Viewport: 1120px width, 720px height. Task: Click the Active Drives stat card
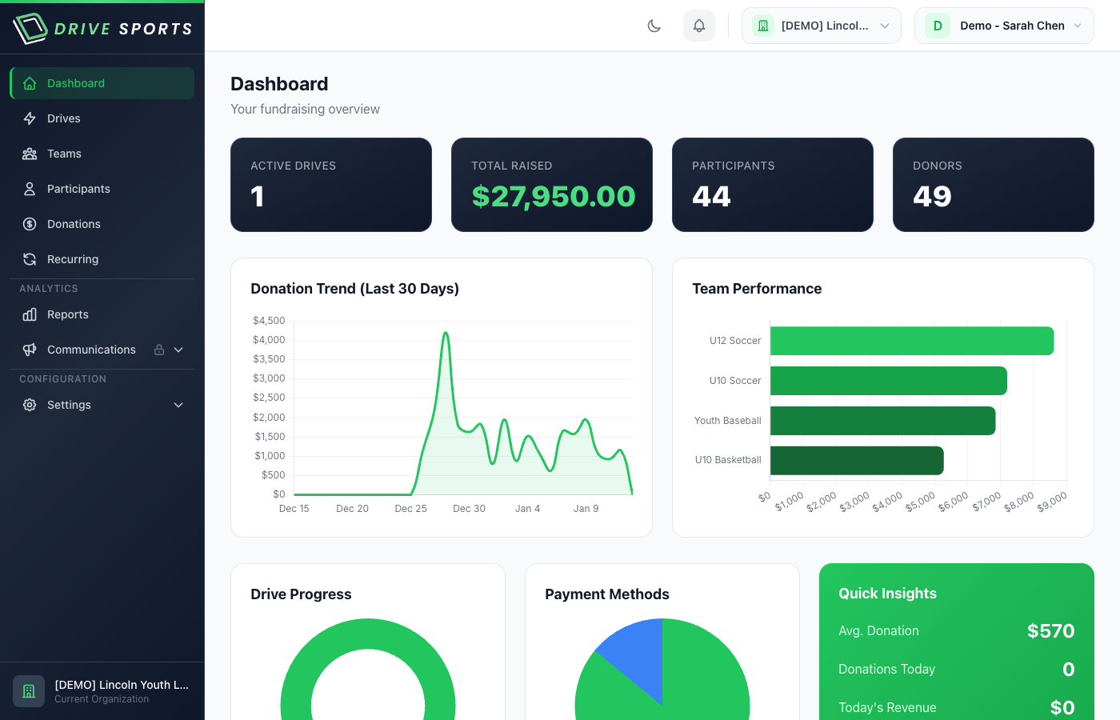pyautogui.click(x=331, y=185)
